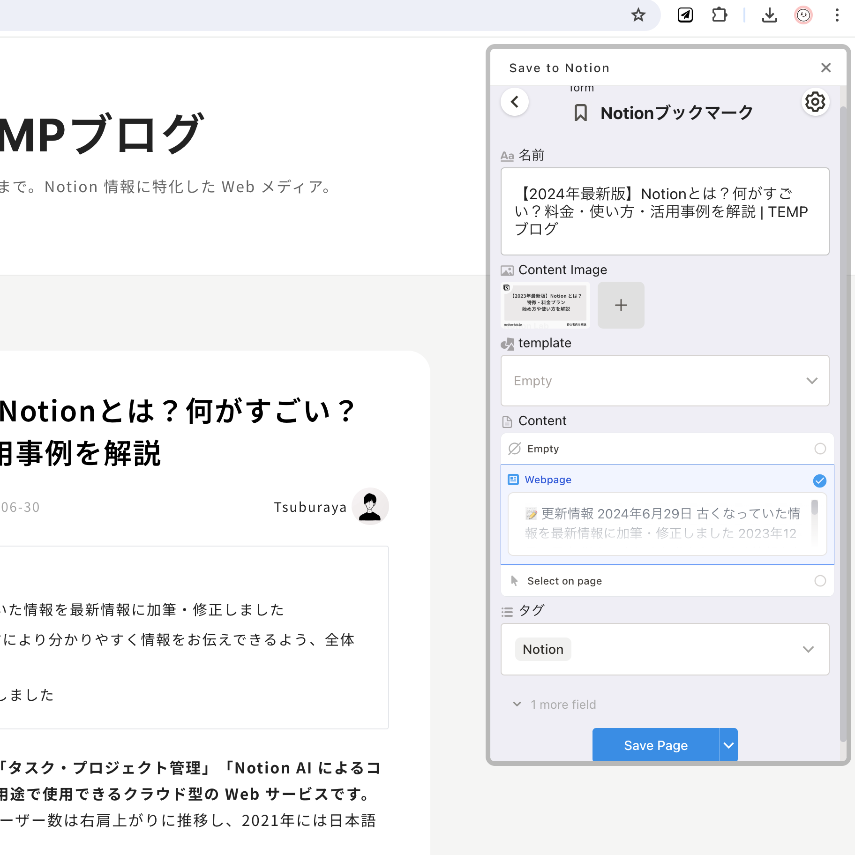Open the browser profile avatar
Viewport: 855px width, 855px height.
point(803,15)
